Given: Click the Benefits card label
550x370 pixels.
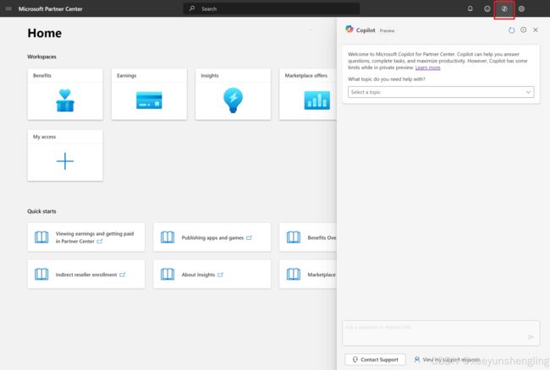Looking at the screenshot, I should coord(42,76).
